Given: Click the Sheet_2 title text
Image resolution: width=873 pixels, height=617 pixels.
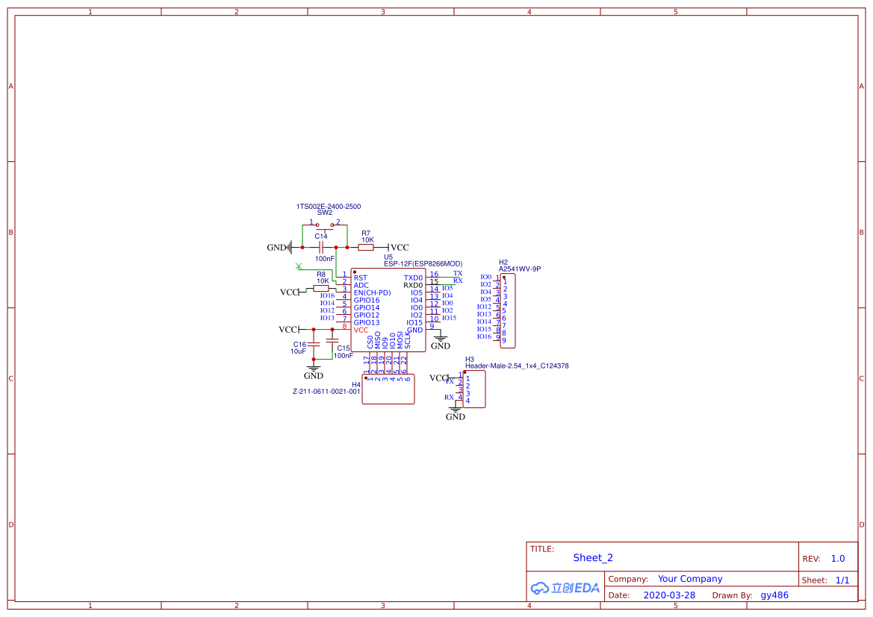Looking at the screenshot, I should (x=593, y=557).
